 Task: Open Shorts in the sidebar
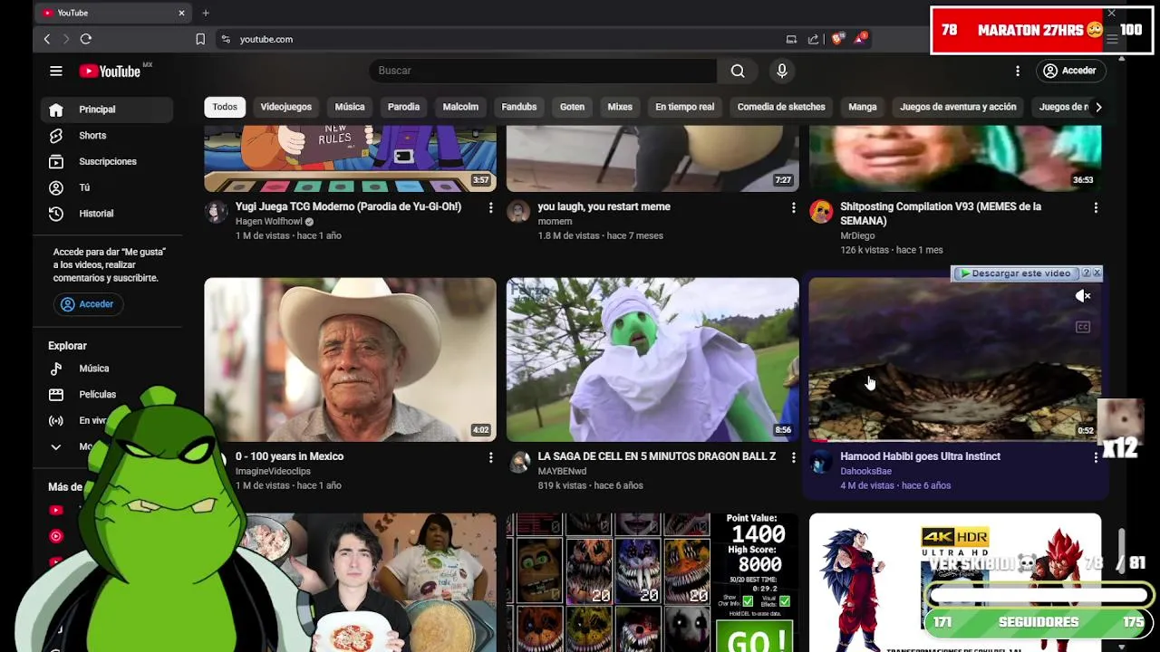click(x=107, y=135)
